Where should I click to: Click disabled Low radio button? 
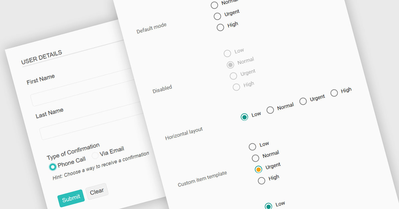coord(227,53)
